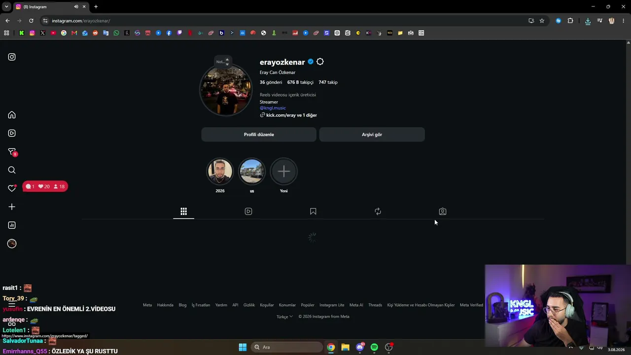Click the profile picture
The width and height of the screenshot is (631, 355).
tap(226, 90)
